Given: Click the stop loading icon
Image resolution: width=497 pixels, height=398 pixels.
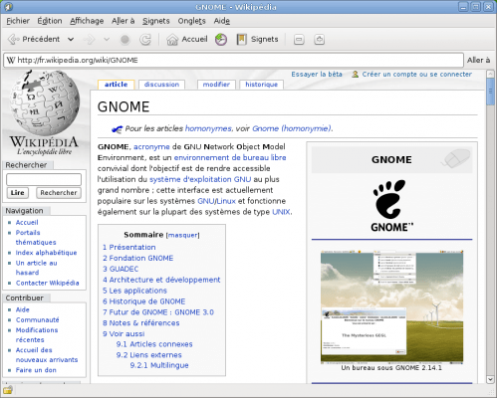Looking at the screenshot, I should [124, 40].
